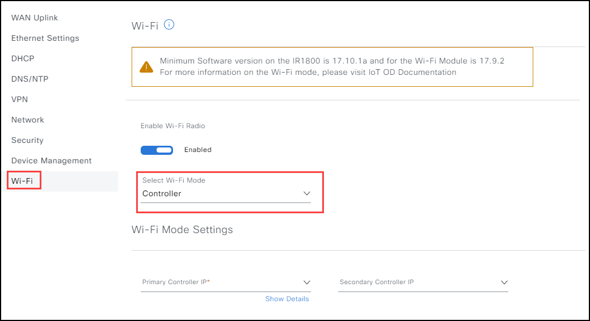The image size is (590, 321).
Task: Open the WAN Uplink section
Action: [x=35, y=18]
